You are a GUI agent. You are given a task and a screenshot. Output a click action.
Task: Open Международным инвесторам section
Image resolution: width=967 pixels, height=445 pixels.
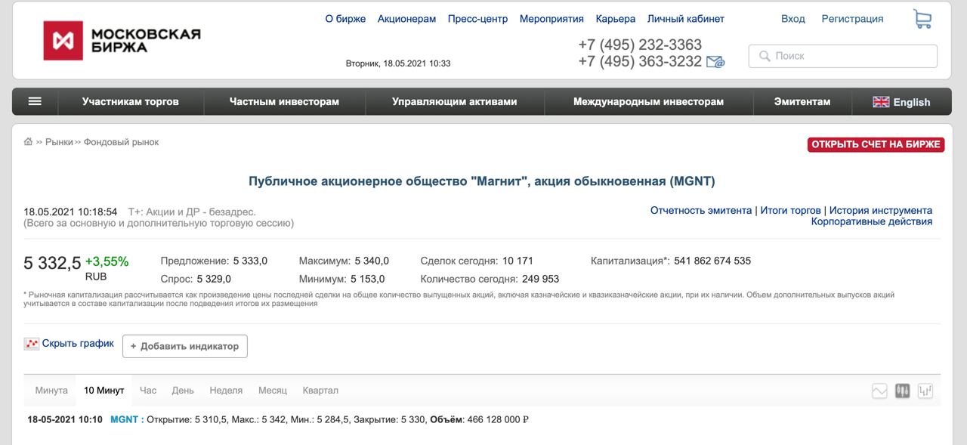coord(648,101)
